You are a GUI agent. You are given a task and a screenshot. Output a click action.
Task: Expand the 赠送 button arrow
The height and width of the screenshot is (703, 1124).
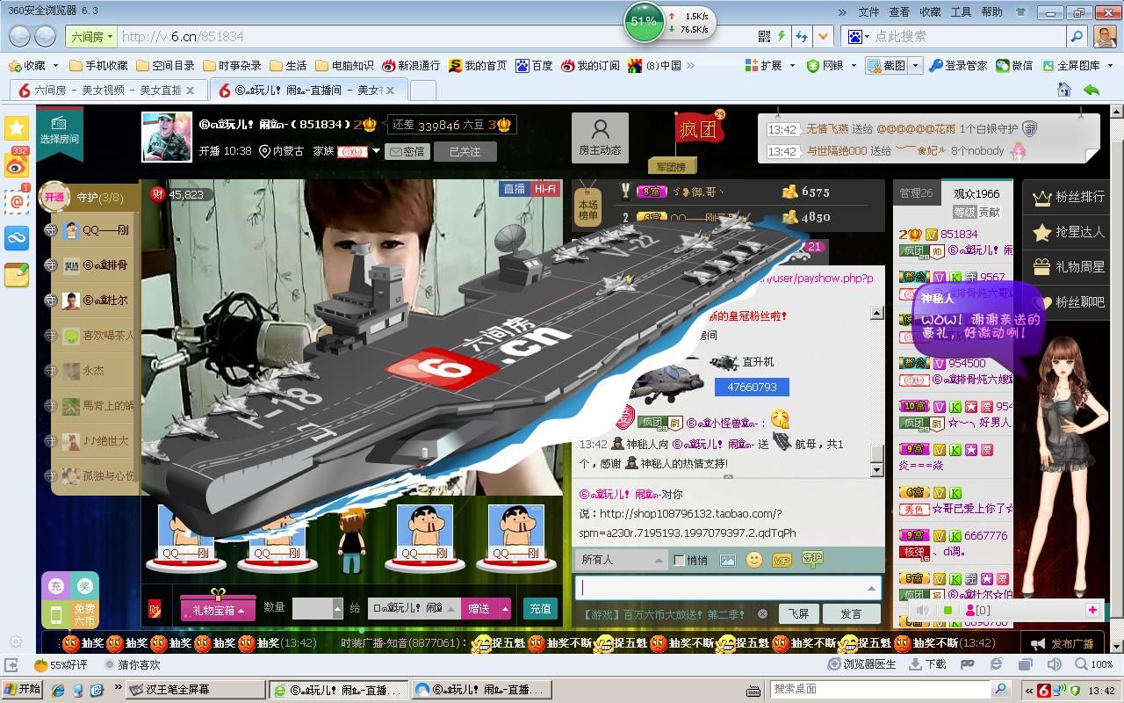point(505,608)
